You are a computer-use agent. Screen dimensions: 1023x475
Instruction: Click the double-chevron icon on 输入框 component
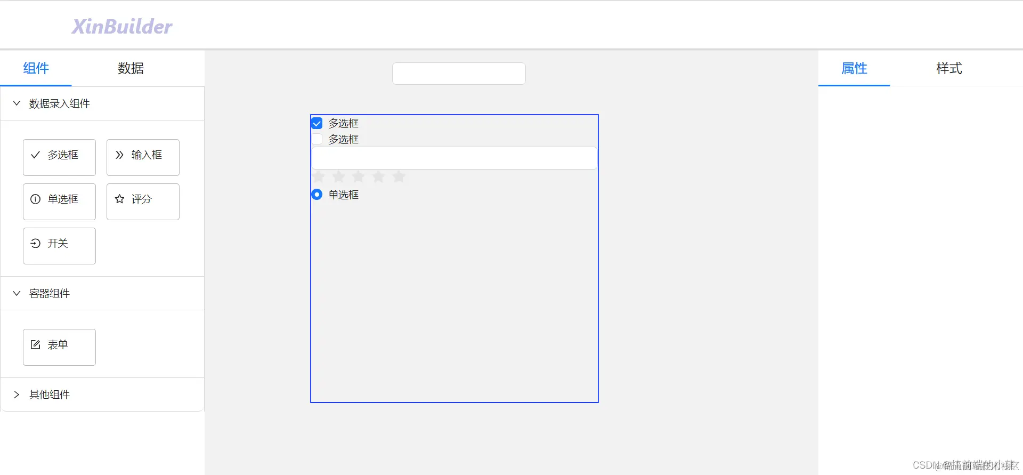(119, 155)
